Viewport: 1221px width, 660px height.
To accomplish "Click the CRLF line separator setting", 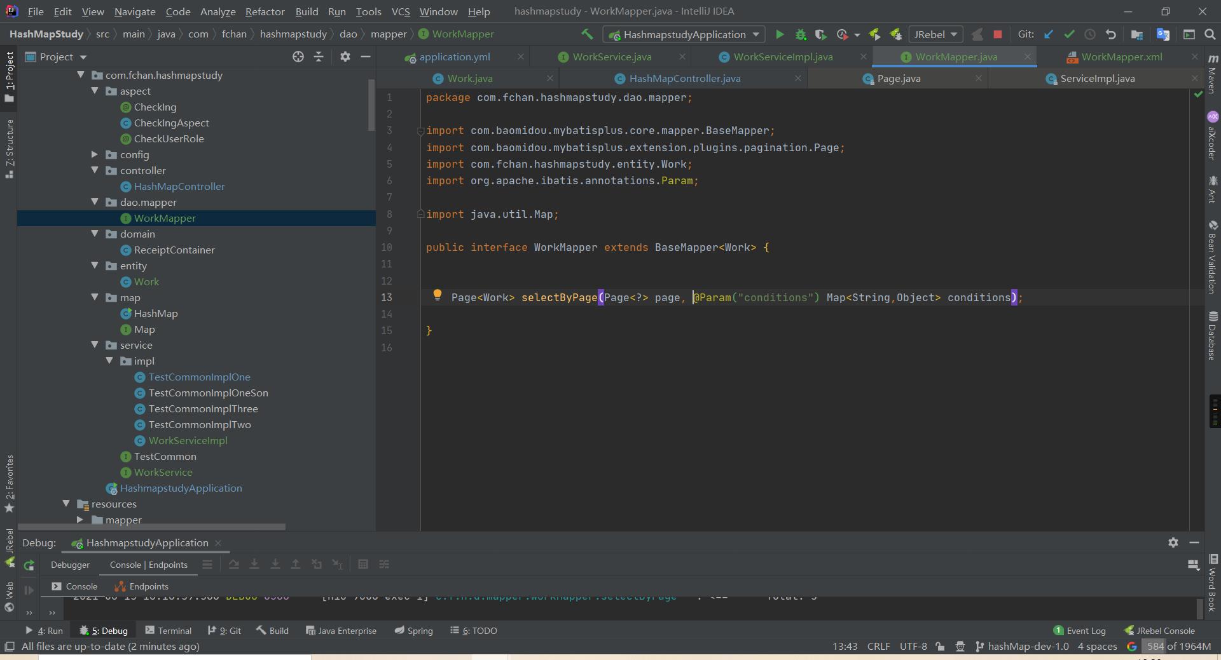I will 878,647.
